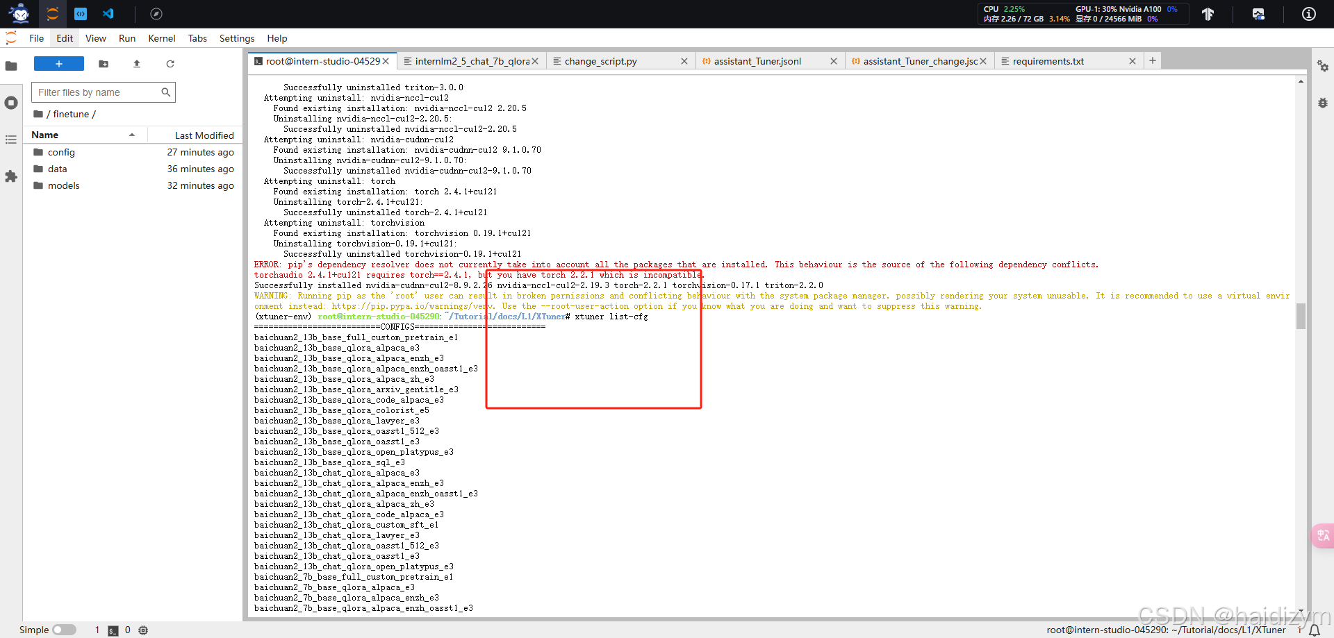Click the terminal vertical scrollbar thumb
1334x638 pixels.
[x=1301, y=316]
